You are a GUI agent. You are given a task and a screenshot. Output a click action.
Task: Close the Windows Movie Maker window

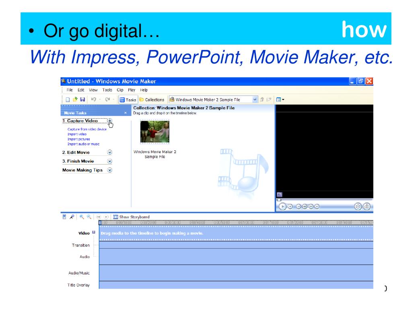[369, 81]
